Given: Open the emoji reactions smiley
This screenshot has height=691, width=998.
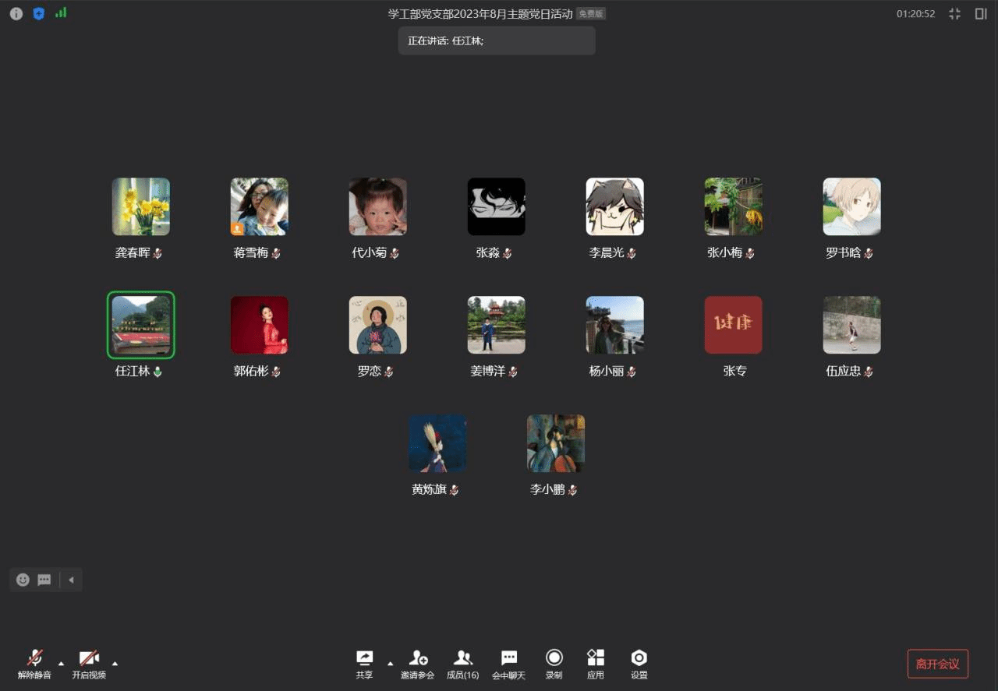Looking at the screenshot, I should (x=23, y=580).
